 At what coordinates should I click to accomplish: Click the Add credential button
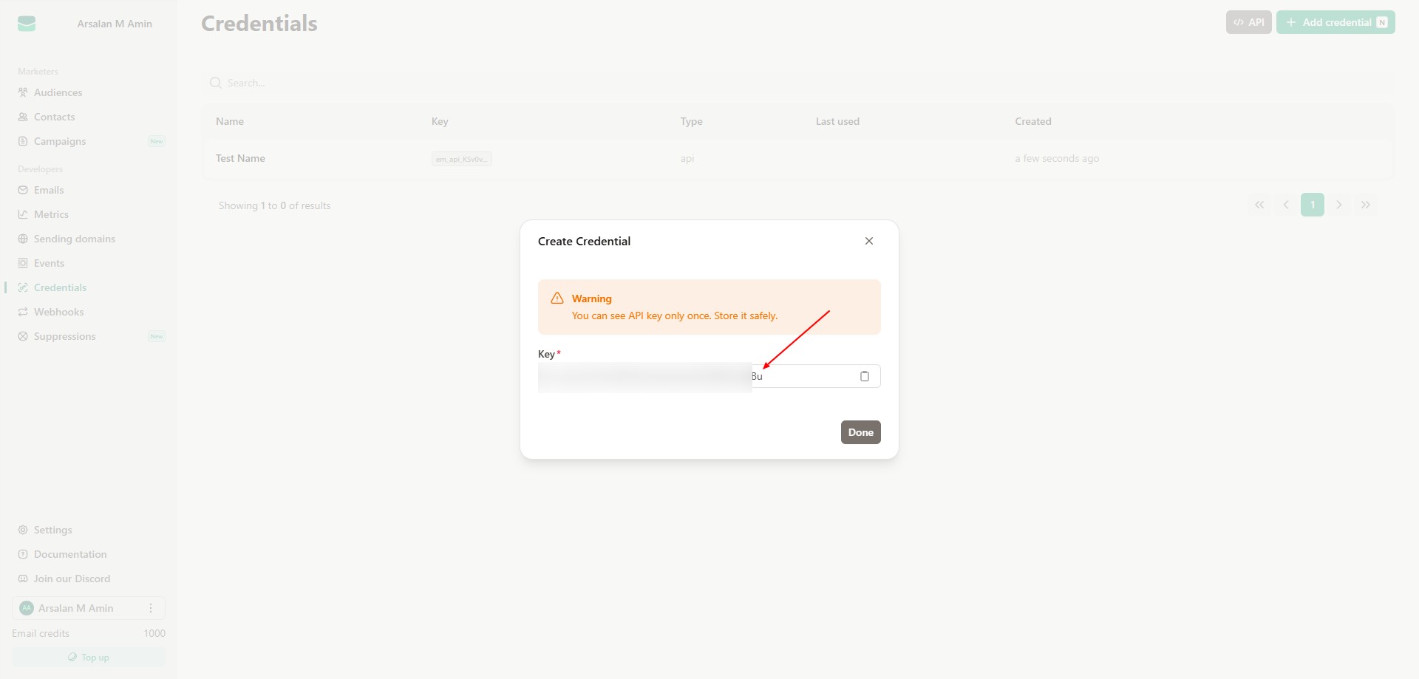(1335, 22)
